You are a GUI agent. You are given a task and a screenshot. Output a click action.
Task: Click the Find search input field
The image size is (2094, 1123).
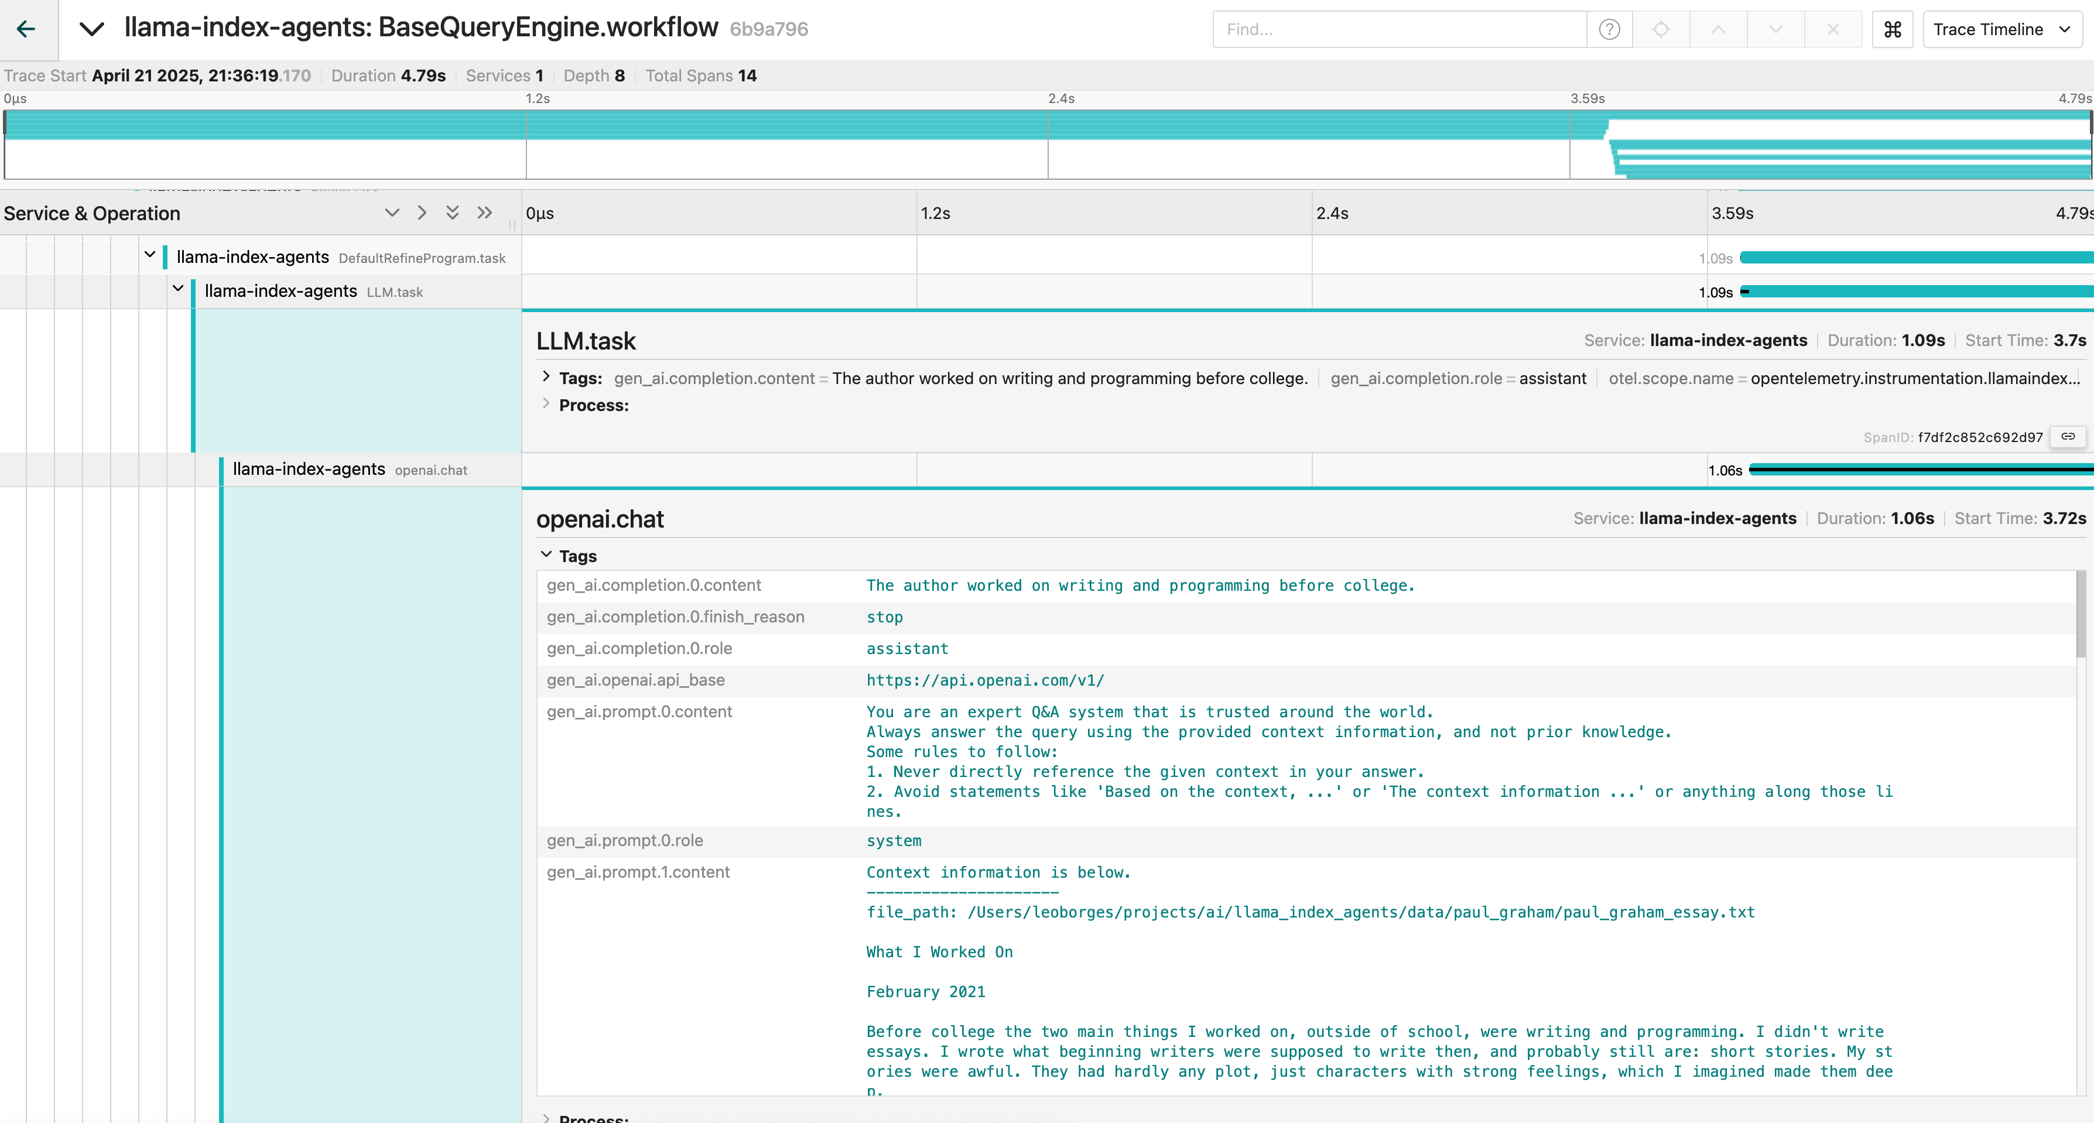[1398, 29]
